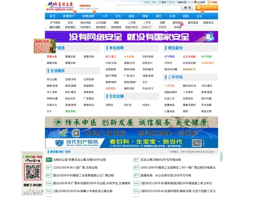Viewport: 263px width, 197px height.
Task: Open listing 1室/10000元/45平米/德馨小学旁凯全公寓出租
Action: (83, 191)
